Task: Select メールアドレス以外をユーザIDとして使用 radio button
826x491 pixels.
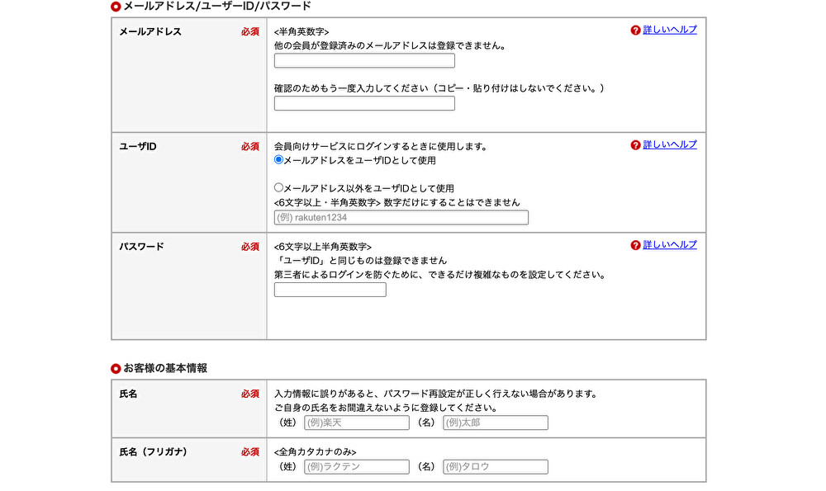Action: (x=279, y=188)
